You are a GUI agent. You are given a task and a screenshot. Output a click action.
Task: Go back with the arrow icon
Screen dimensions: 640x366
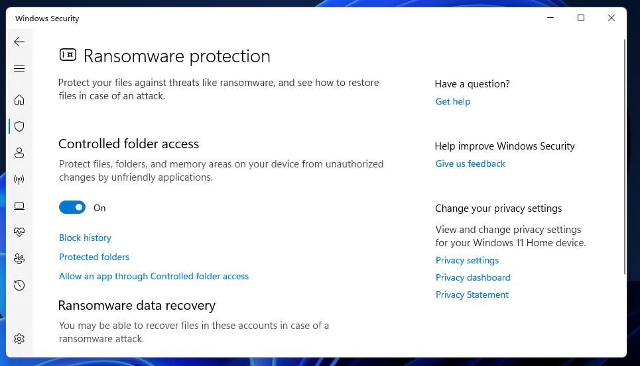point(19,42)
